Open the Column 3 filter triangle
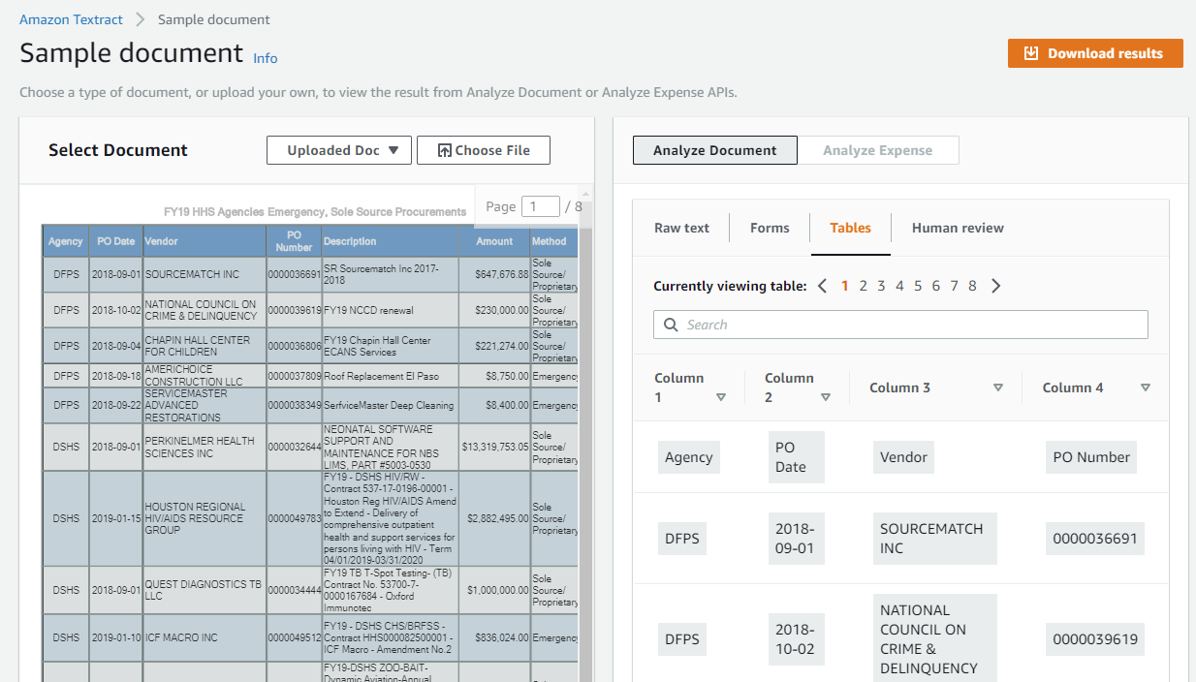 tap(998, 387)
